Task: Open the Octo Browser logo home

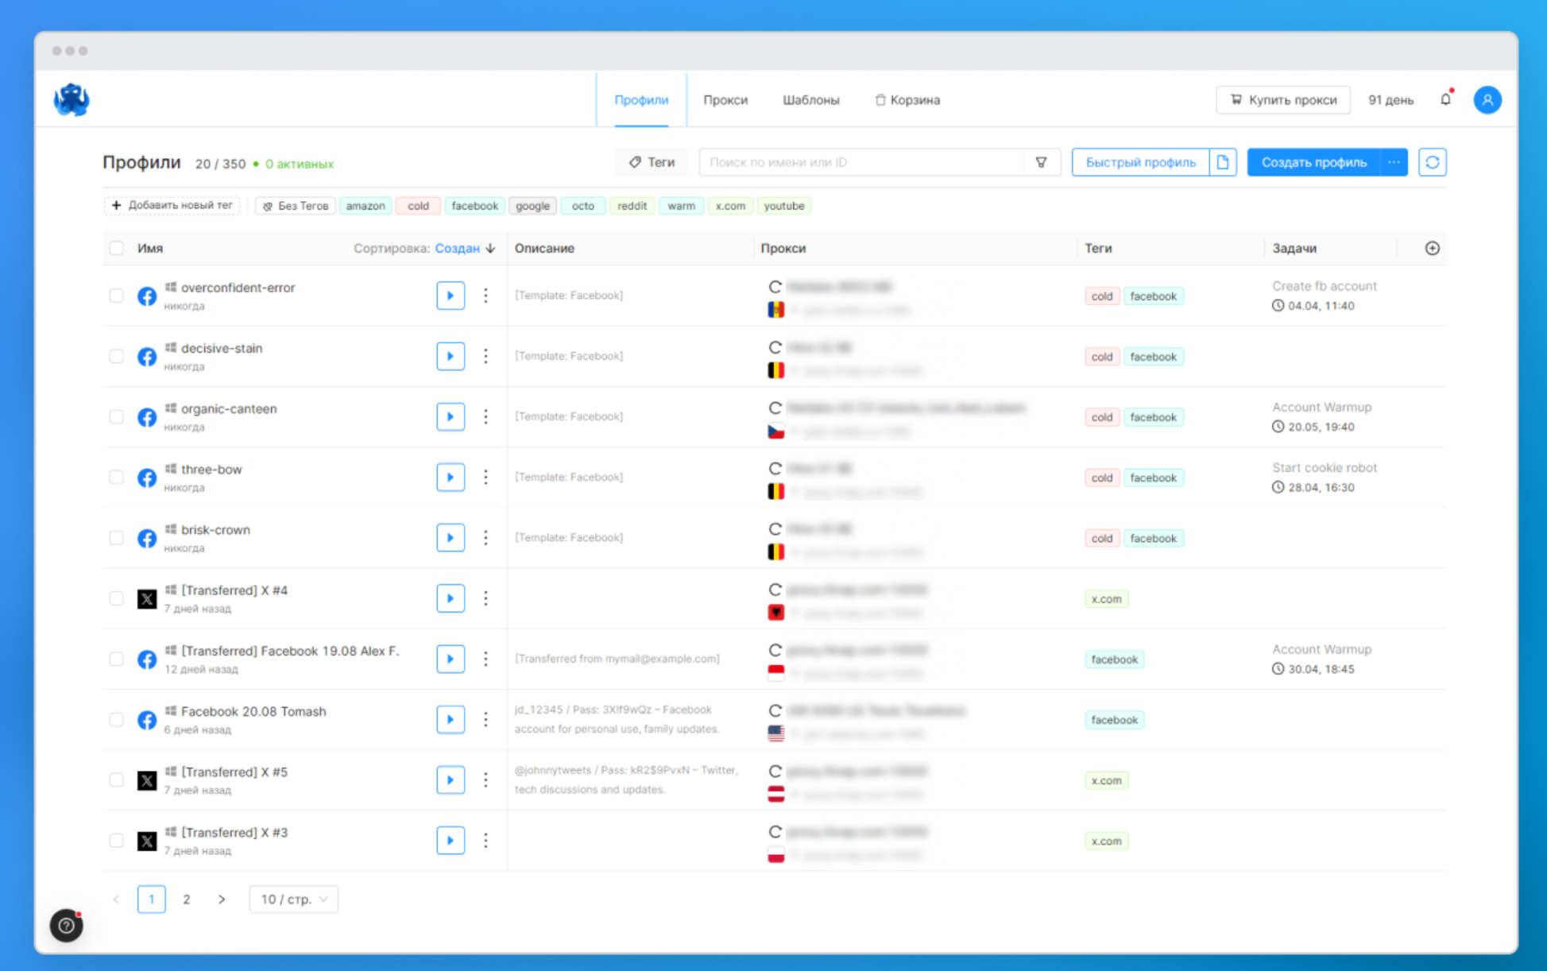Action: 72,100
